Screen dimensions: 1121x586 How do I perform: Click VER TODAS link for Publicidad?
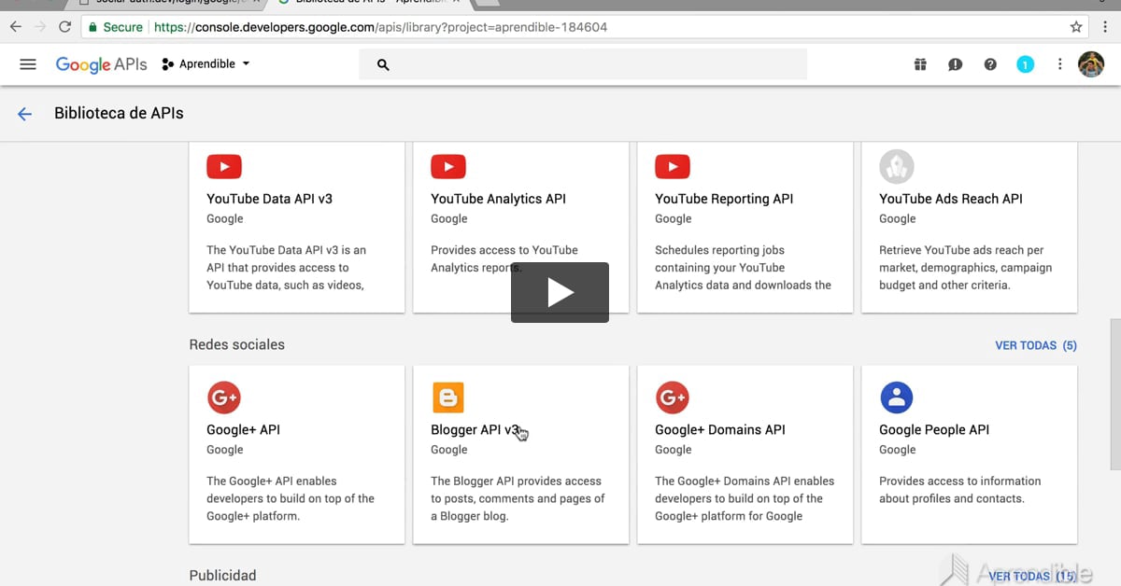1032,577
